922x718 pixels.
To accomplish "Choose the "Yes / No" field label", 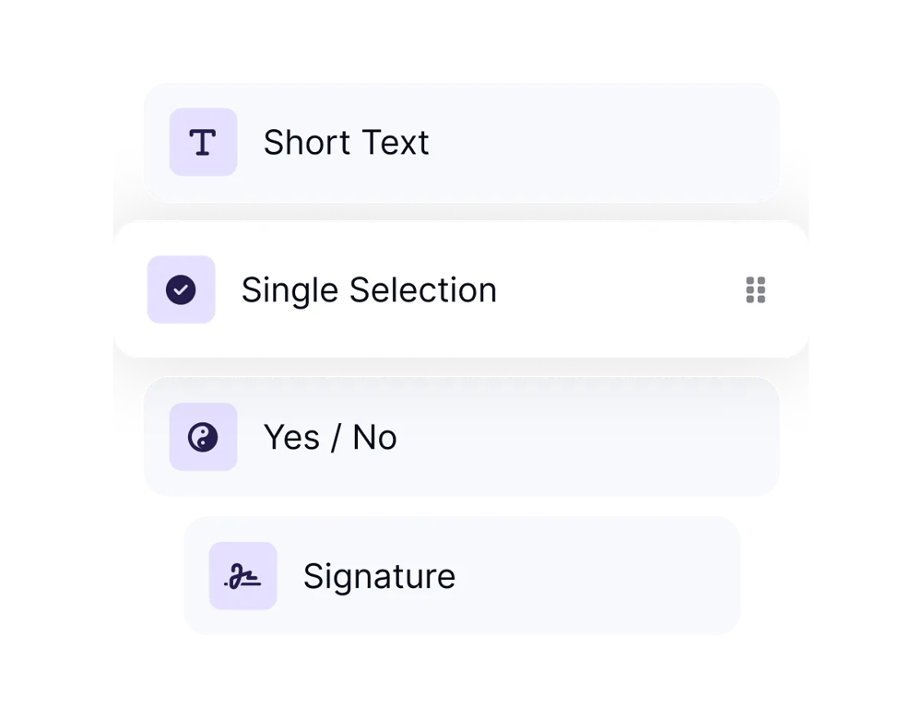I will (330, 438).
